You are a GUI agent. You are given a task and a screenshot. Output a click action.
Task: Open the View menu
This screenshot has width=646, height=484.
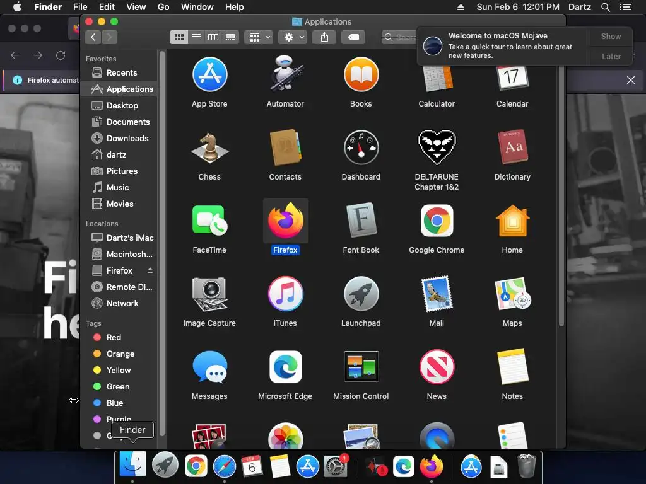[136, 7]
